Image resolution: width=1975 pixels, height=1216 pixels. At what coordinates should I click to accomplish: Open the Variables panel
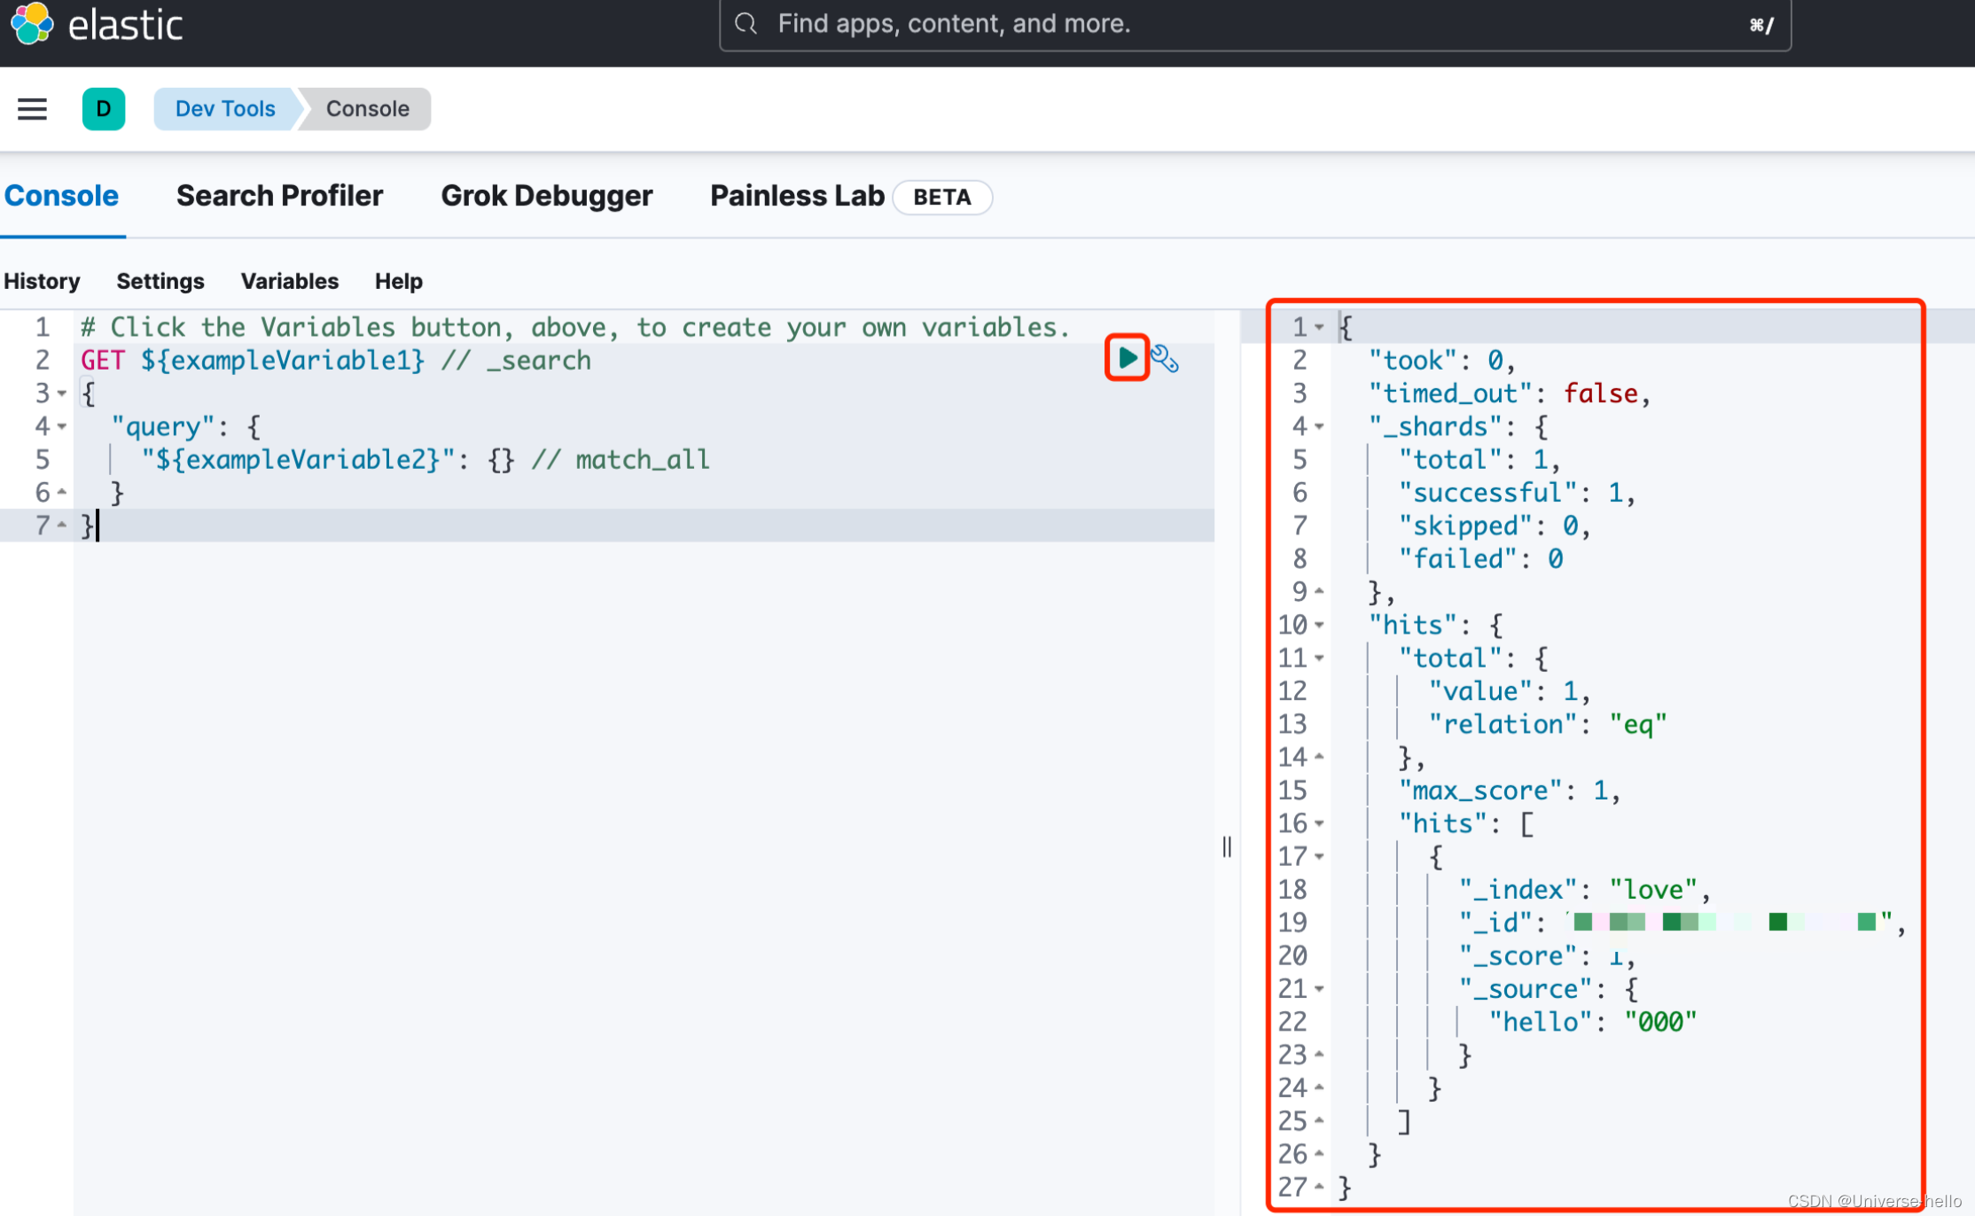(x=289, y=281)
